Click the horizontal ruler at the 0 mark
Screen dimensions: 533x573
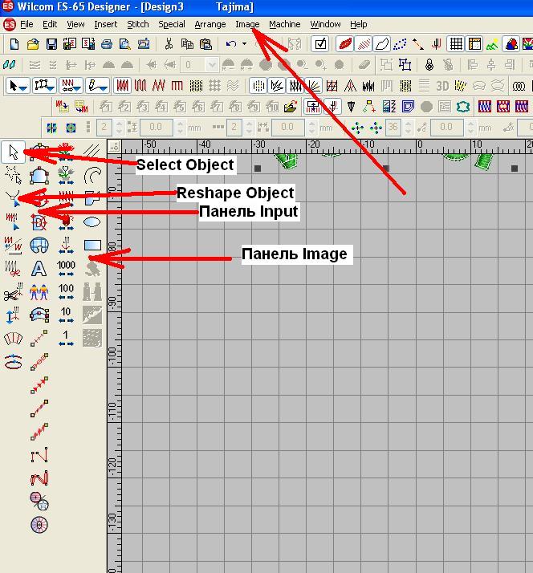(419, 144)
